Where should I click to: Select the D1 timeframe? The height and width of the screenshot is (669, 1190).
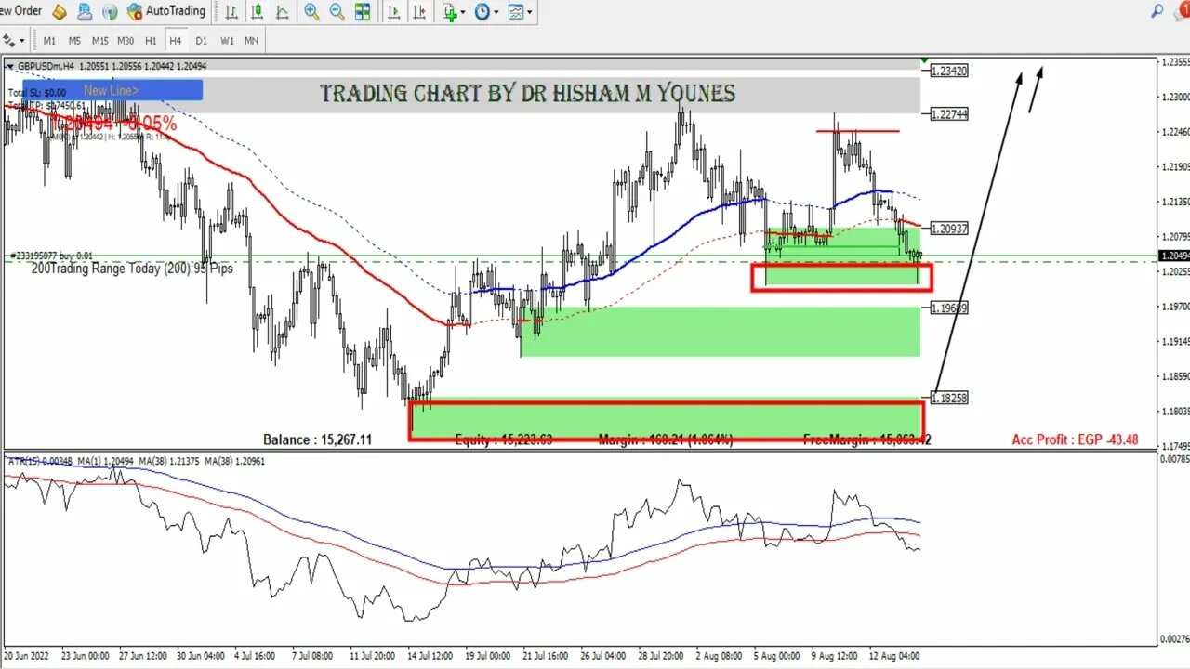coord(201,41)
